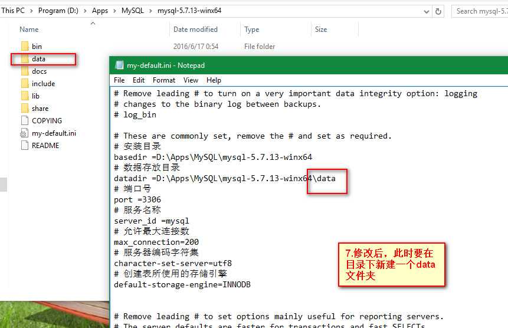Place cursor in character-set-server=utf8 line
Screen dimensions: 508x328
click(x=173, y=263)
